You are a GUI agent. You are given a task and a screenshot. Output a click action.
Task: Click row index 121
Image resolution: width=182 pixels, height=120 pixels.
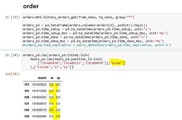(27, 104)
